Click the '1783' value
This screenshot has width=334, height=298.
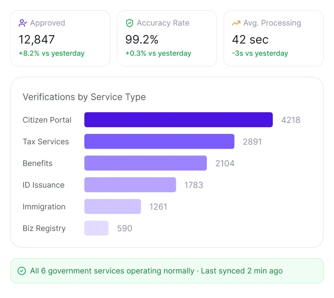[x=194, y=185]
